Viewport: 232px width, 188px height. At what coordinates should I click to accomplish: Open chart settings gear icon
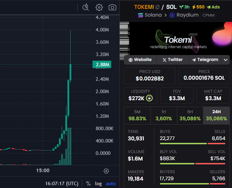99,7
